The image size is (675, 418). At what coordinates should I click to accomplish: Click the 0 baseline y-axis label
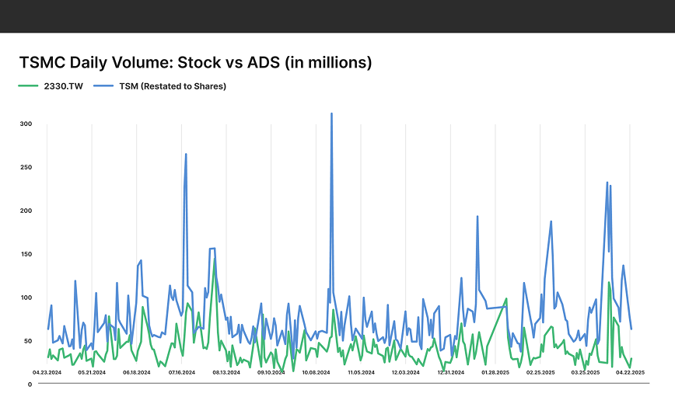(30, 384)
